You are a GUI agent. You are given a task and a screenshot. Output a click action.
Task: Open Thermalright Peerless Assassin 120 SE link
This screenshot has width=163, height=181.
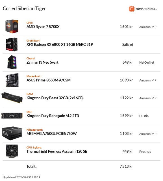coord(57,151)
